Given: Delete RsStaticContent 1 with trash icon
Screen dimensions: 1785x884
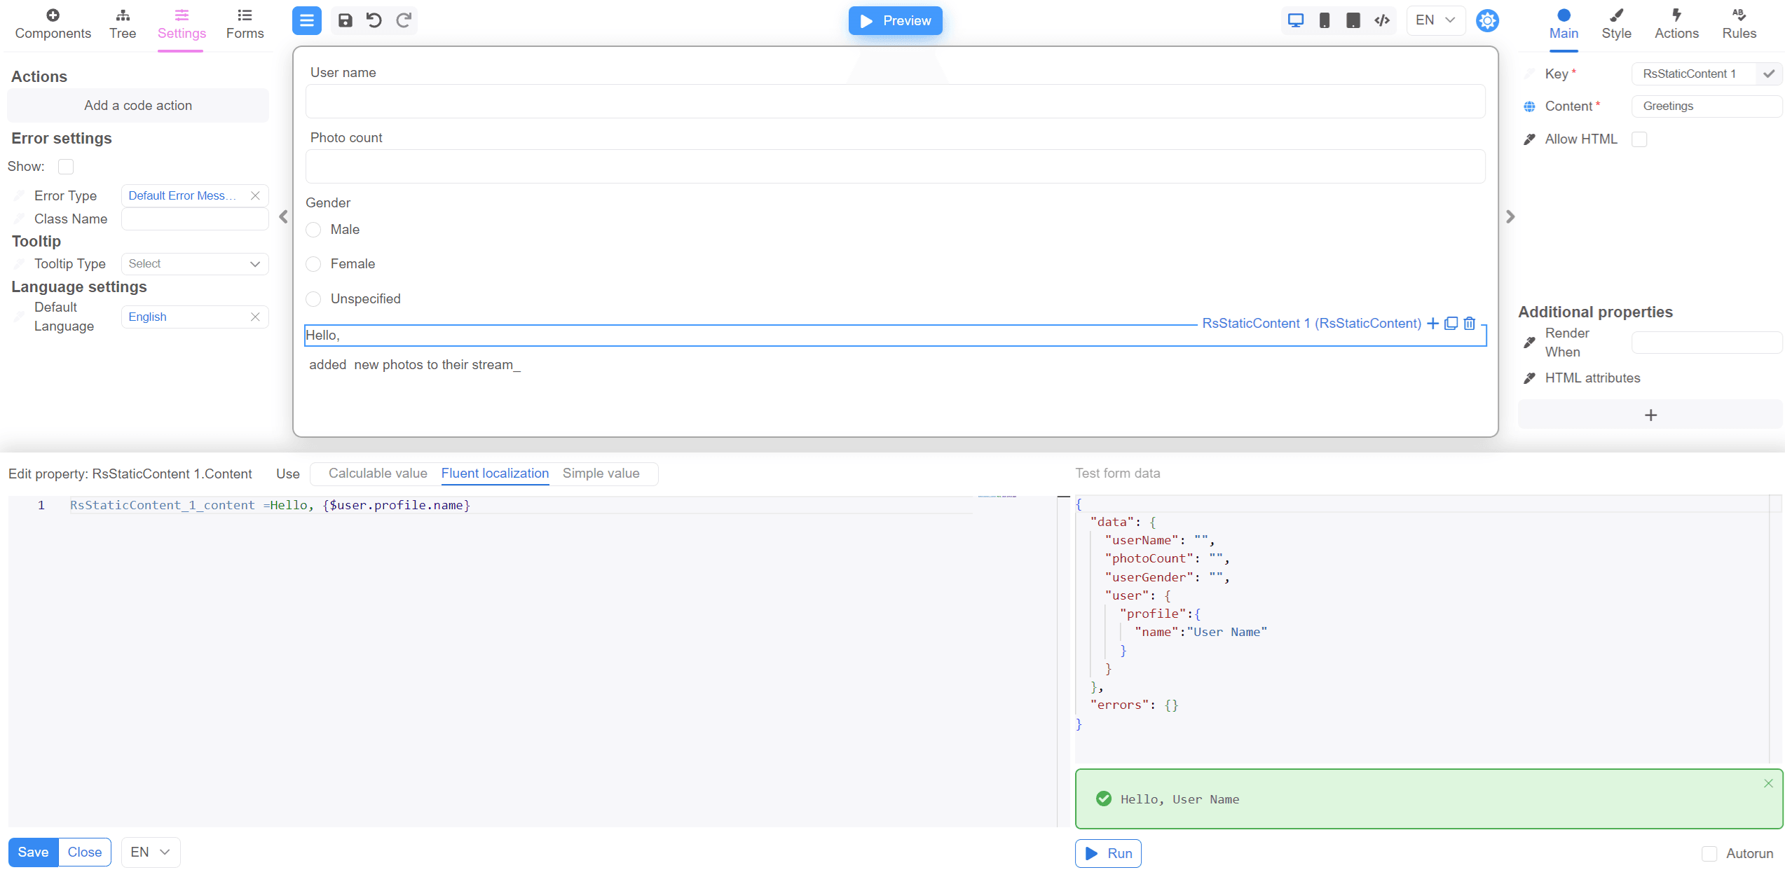Looking at the screenshot, I should tap(1470, 323).
